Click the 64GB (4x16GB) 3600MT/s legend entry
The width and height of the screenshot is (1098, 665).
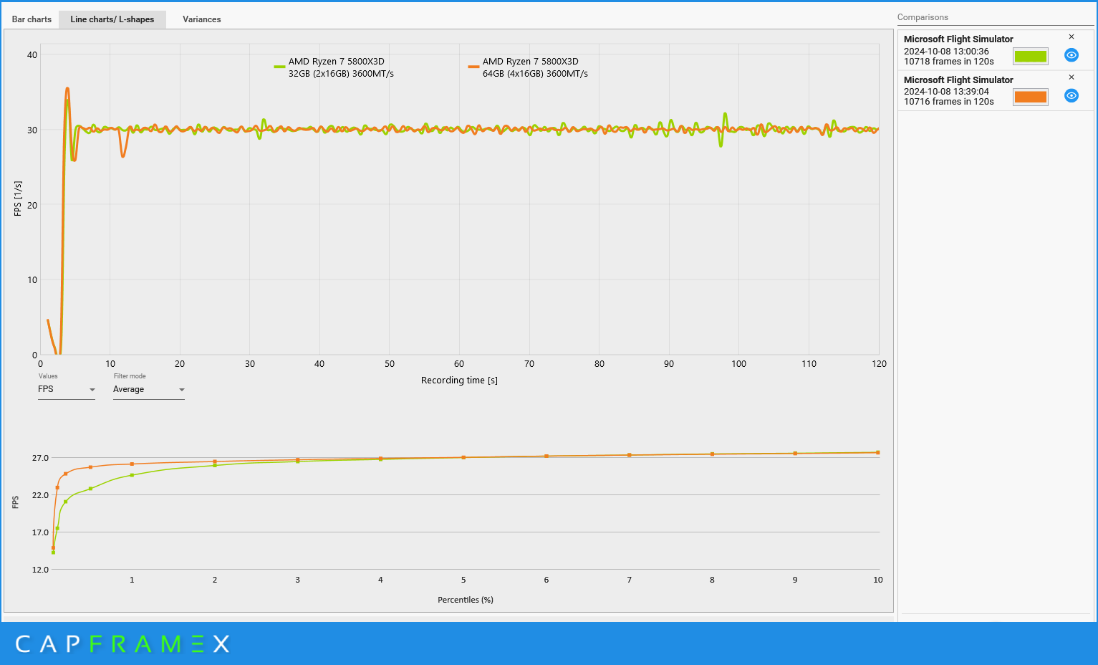pyautogui.click(x=528, y=67)
